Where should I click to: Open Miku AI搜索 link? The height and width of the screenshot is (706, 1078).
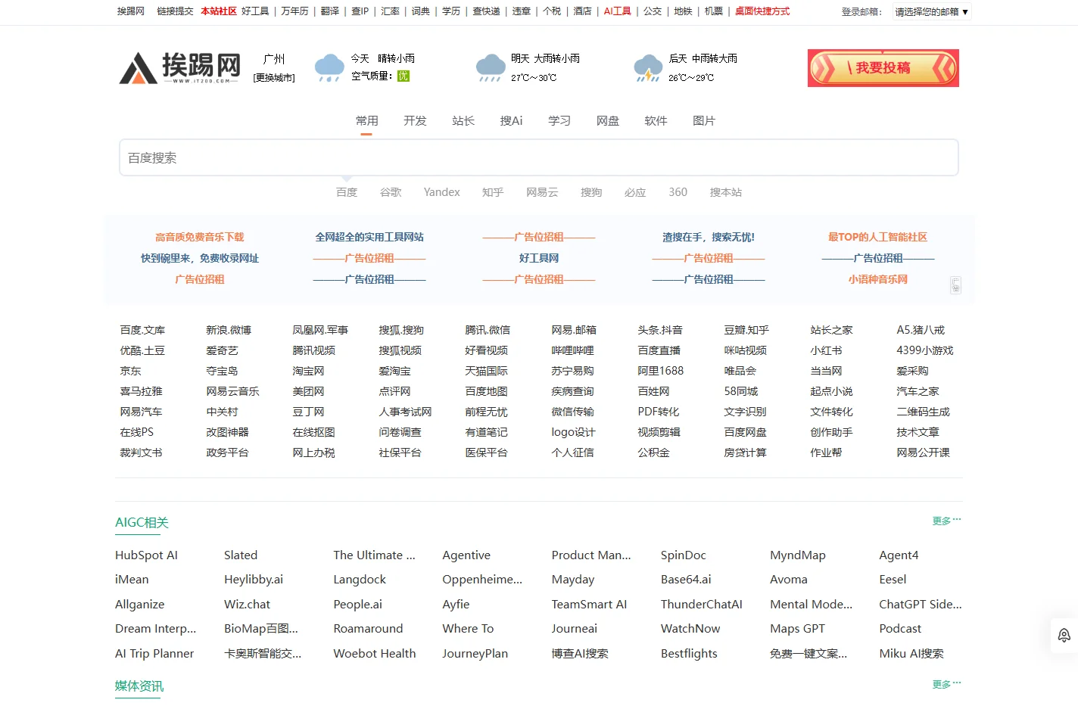coord(911,653)
